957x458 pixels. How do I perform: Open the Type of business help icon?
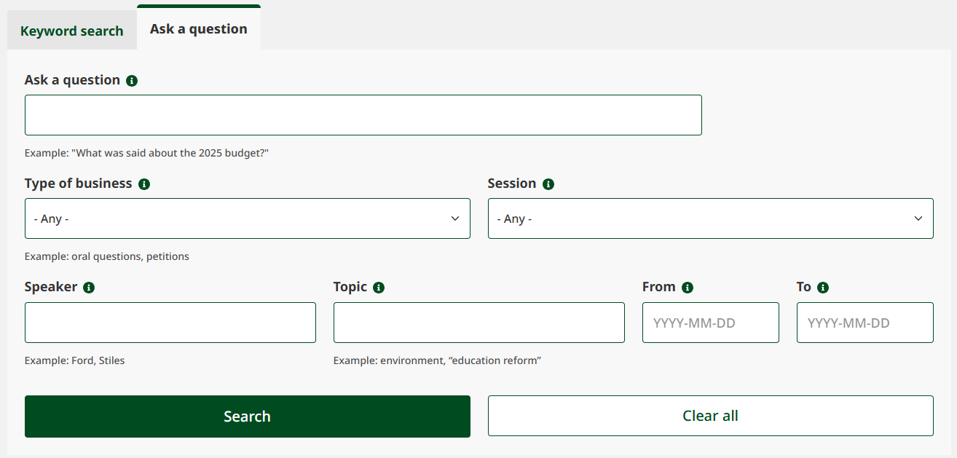tap(144, 183)
